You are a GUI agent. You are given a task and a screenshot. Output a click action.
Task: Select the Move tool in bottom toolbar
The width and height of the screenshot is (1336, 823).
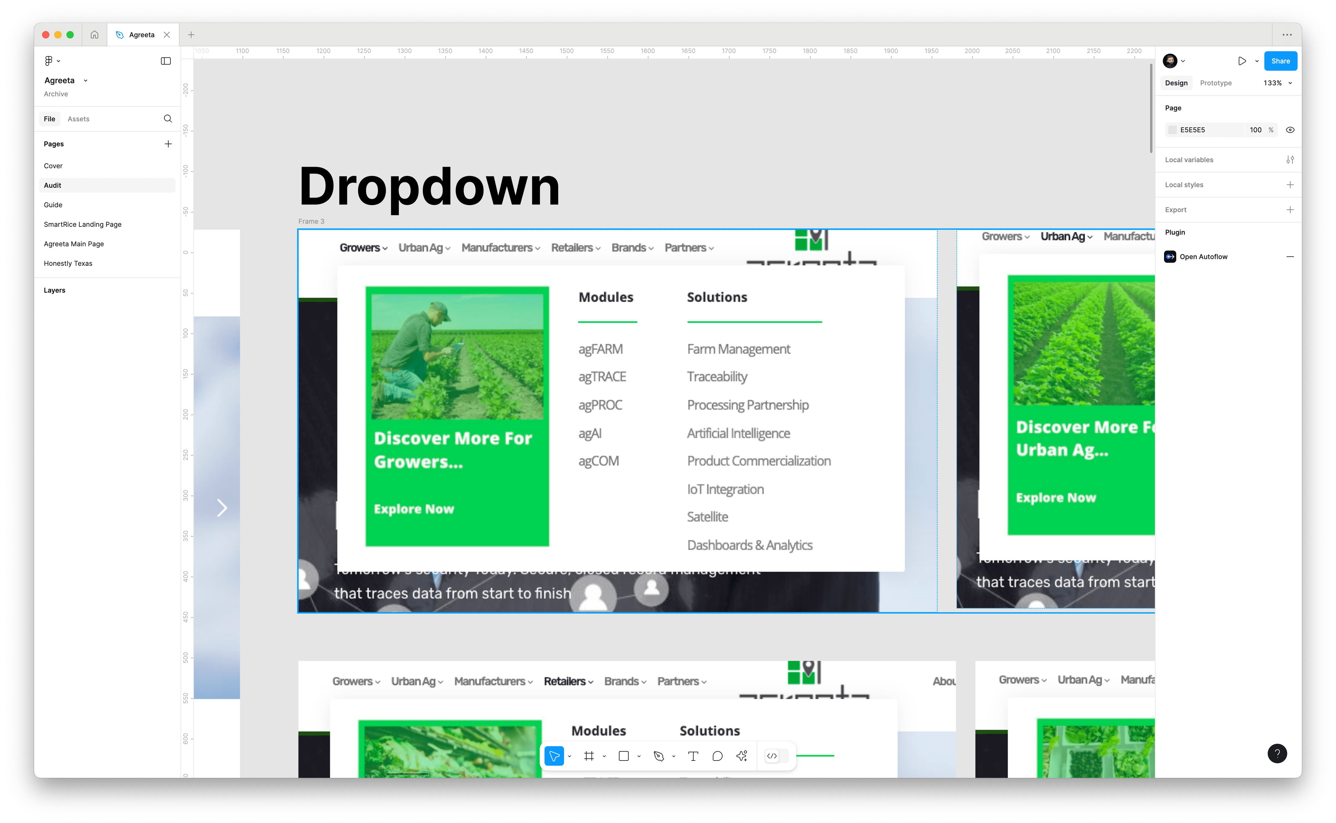tap(554, 756)
